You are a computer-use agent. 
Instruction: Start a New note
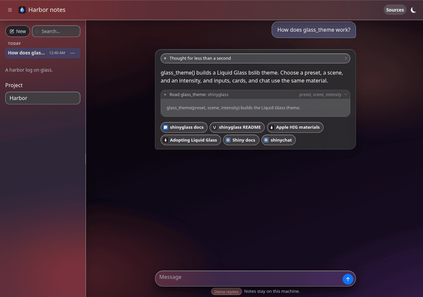(18, 31)
